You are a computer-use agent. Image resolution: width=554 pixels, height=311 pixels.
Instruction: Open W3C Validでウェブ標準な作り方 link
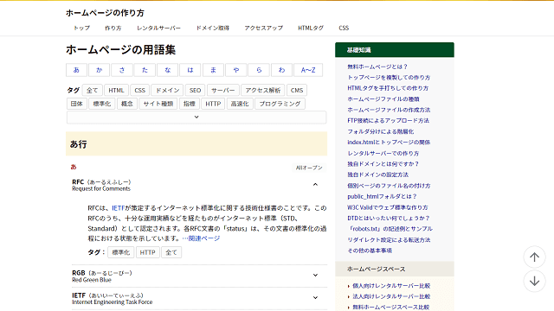(387, 207)
